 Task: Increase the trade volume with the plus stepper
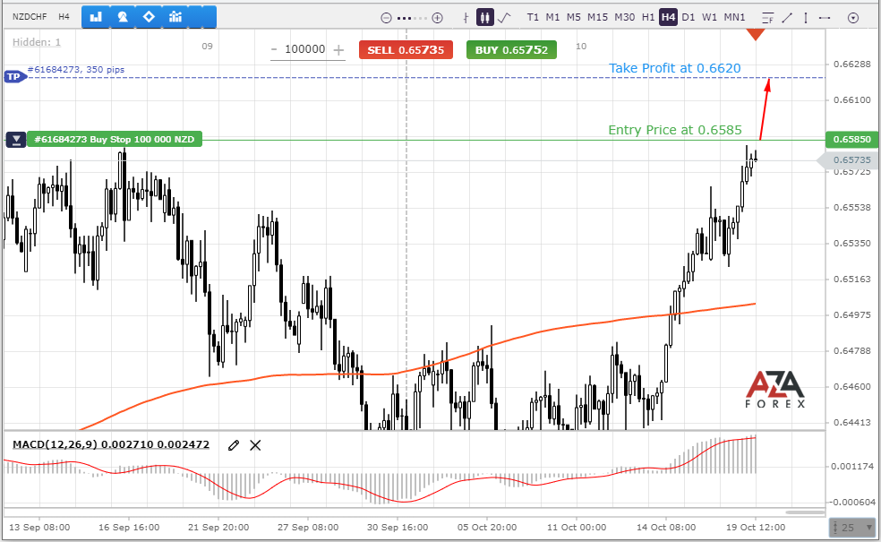[338, 50]
